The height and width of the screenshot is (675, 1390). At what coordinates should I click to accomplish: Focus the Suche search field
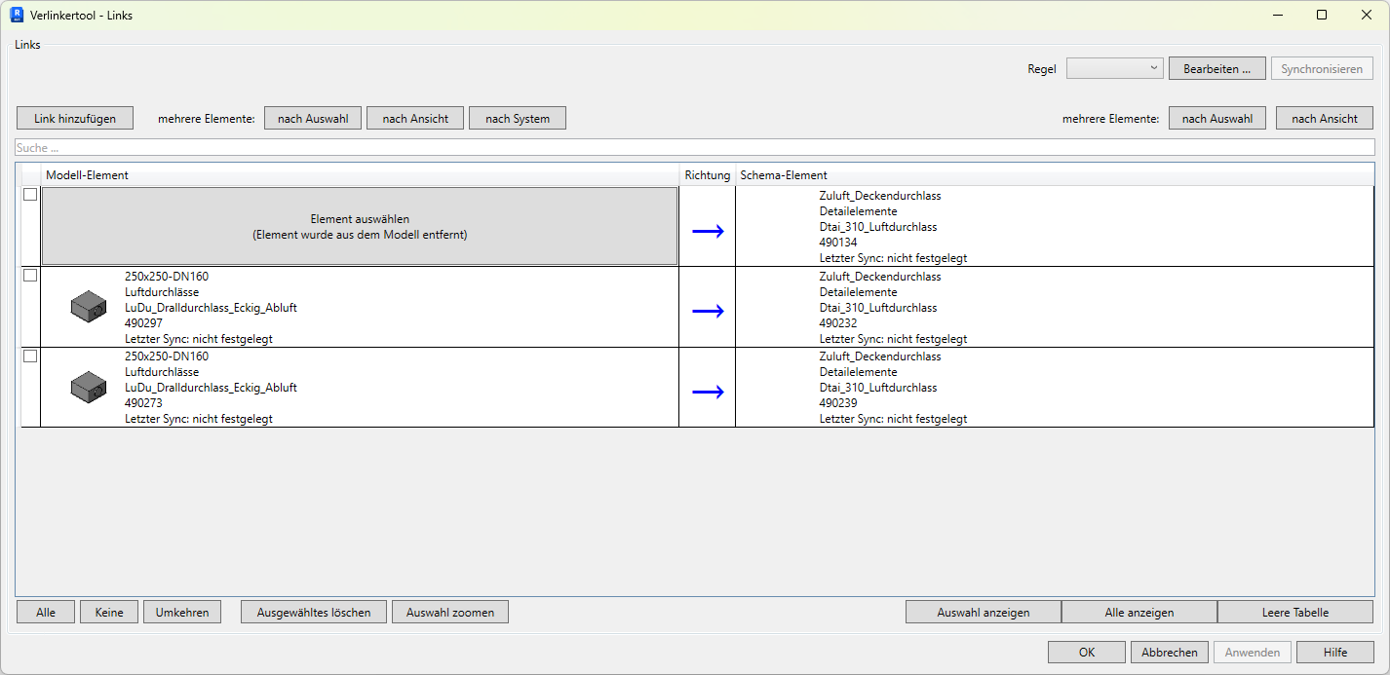(694, 148)
